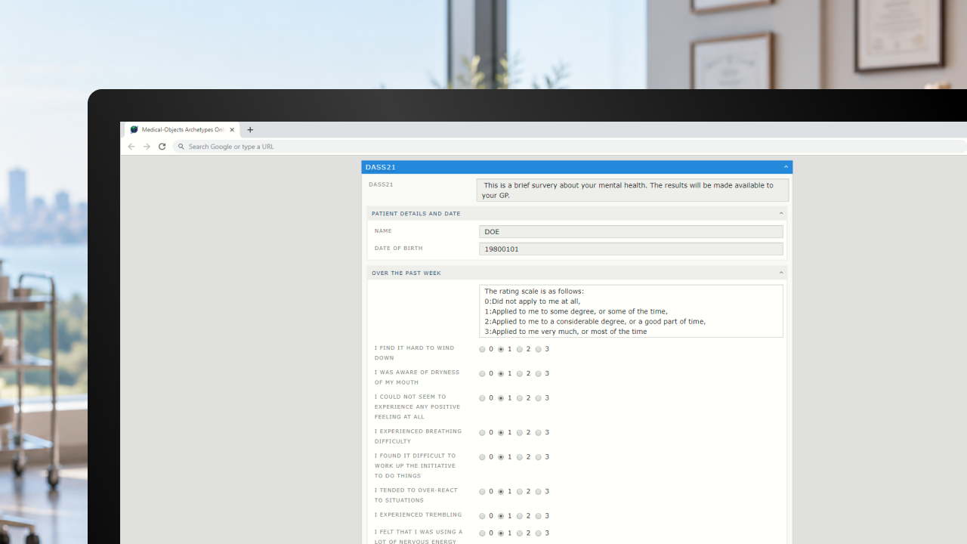967x544 pixels.
Task: Close the Medical-Objects Archetypes tab
Action: pos(232,130)
